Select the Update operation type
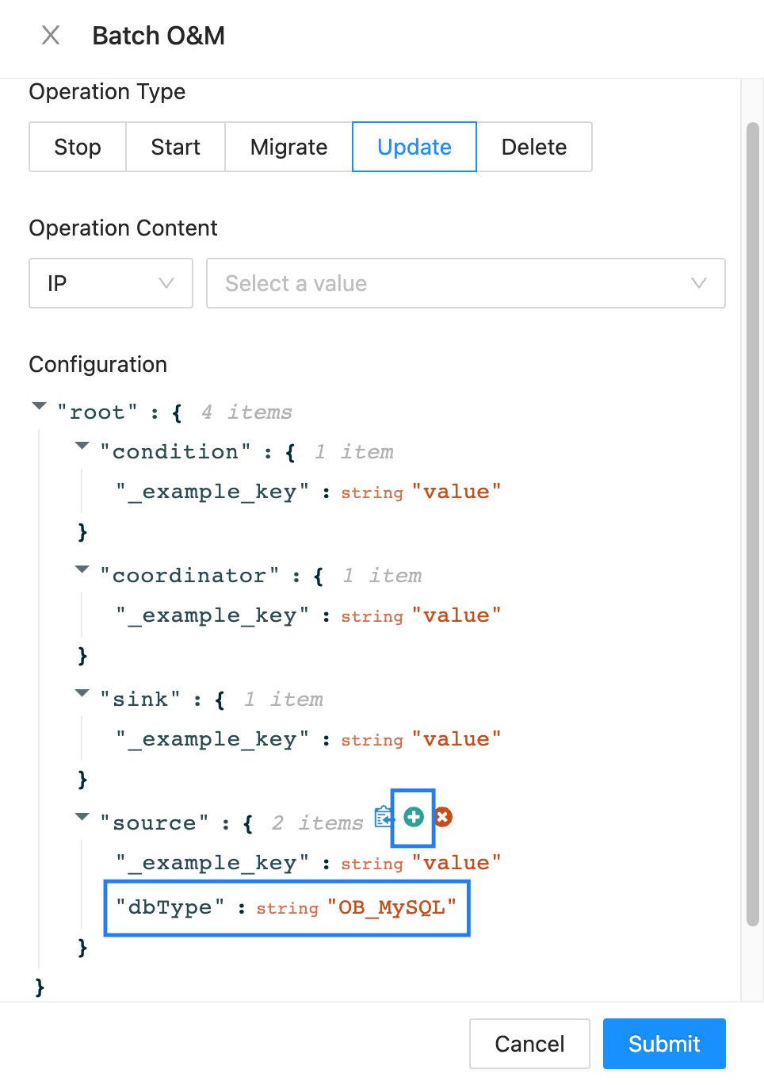Viewport: 764px width, 1085px height. click(x=414, y=147)
